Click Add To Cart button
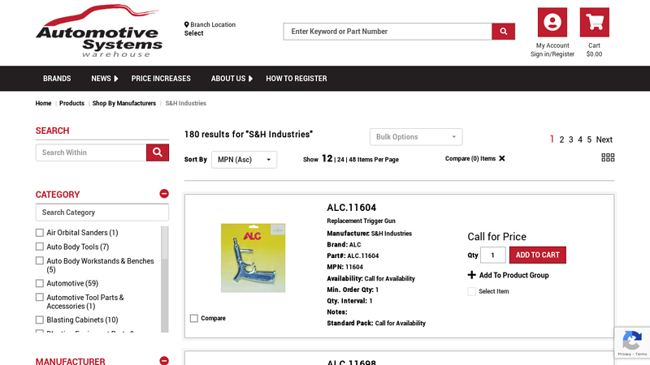 pyautogui.click(x=537, y=255)
